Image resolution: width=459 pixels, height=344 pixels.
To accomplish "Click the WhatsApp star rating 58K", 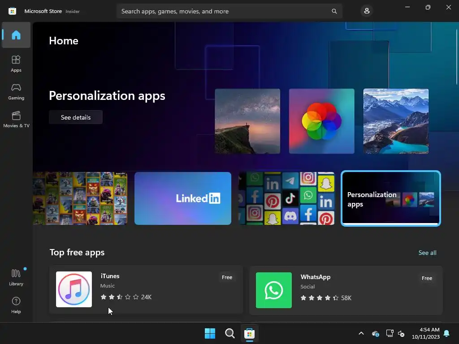I will click(x=326, y=298).
